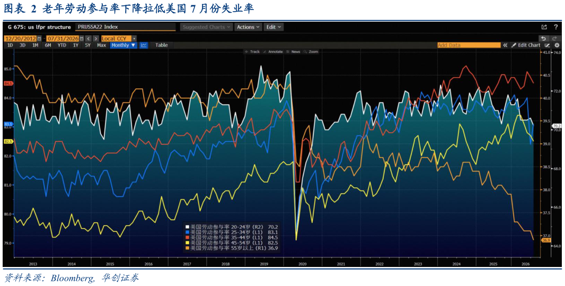Click the Annotate tool
Screen dimensions: 565x286
pyautogui.click(x=273, y=52)
